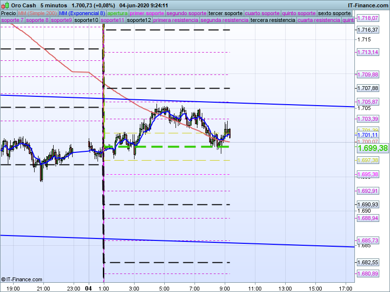This screenshot has width=390, height=292.
Task: Select the tercer soporte label
Action: [225, 13]
